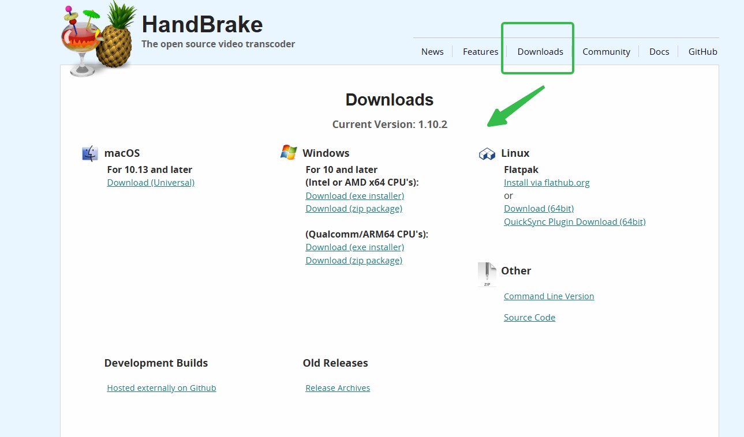Open the Downloads menu item
Viewport: 744px width, 437px height.
click(x=540, y=52)
